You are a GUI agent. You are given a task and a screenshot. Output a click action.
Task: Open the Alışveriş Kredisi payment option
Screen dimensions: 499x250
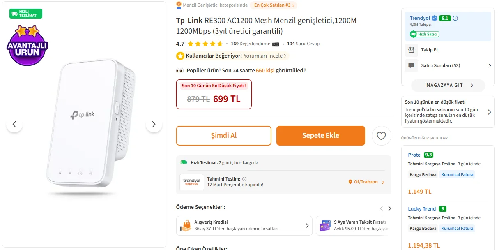tap(244, 225)
